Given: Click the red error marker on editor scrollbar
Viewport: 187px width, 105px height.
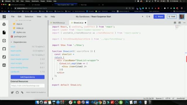Looking at the screenshot, I should 186,59.
